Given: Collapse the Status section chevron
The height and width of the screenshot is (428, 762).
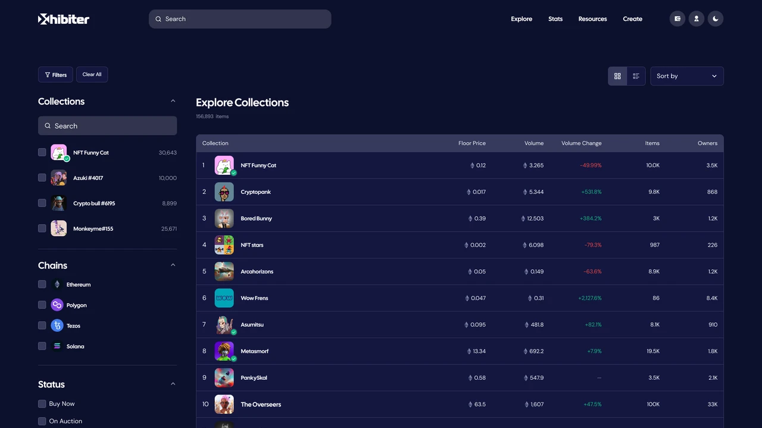Looking at the screenshot, I should [173, 384].
